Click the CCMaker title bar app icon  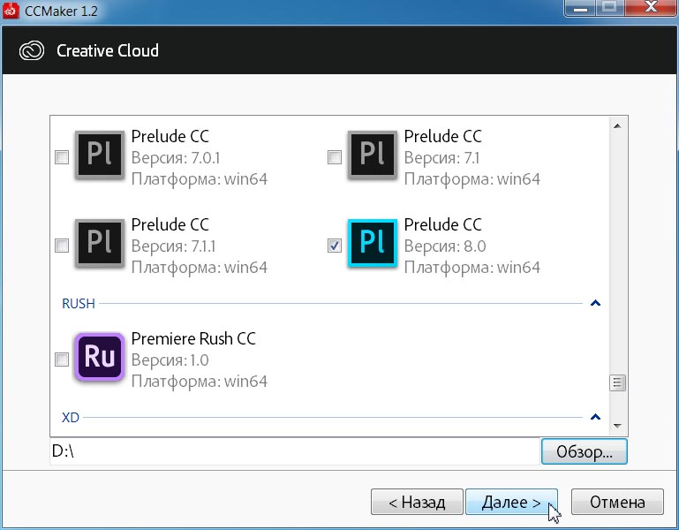(11, 10)
